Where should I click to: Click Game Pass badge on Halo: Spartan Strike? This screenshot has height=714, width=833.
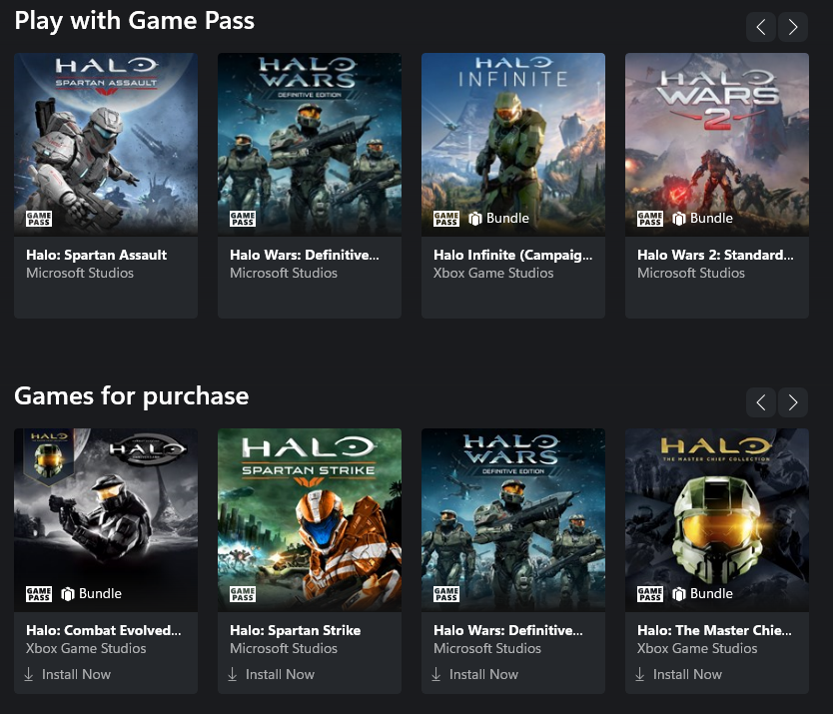point(243,594)
